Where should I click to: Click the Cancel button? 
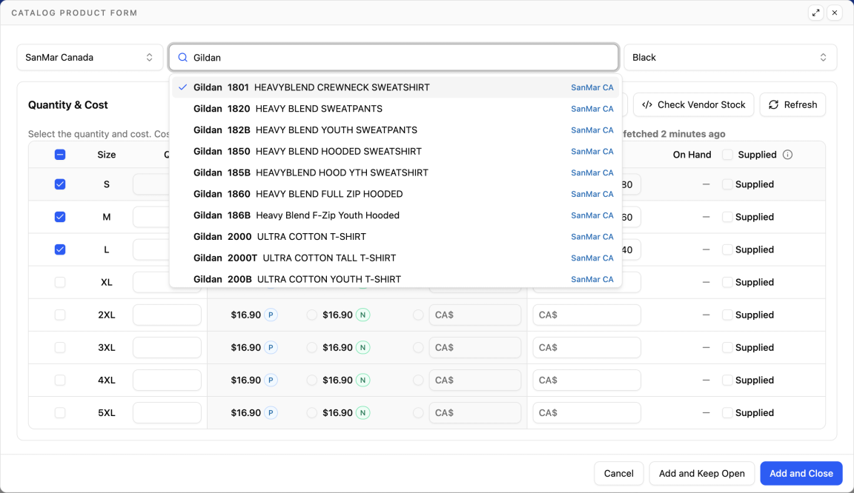(619, 474)
